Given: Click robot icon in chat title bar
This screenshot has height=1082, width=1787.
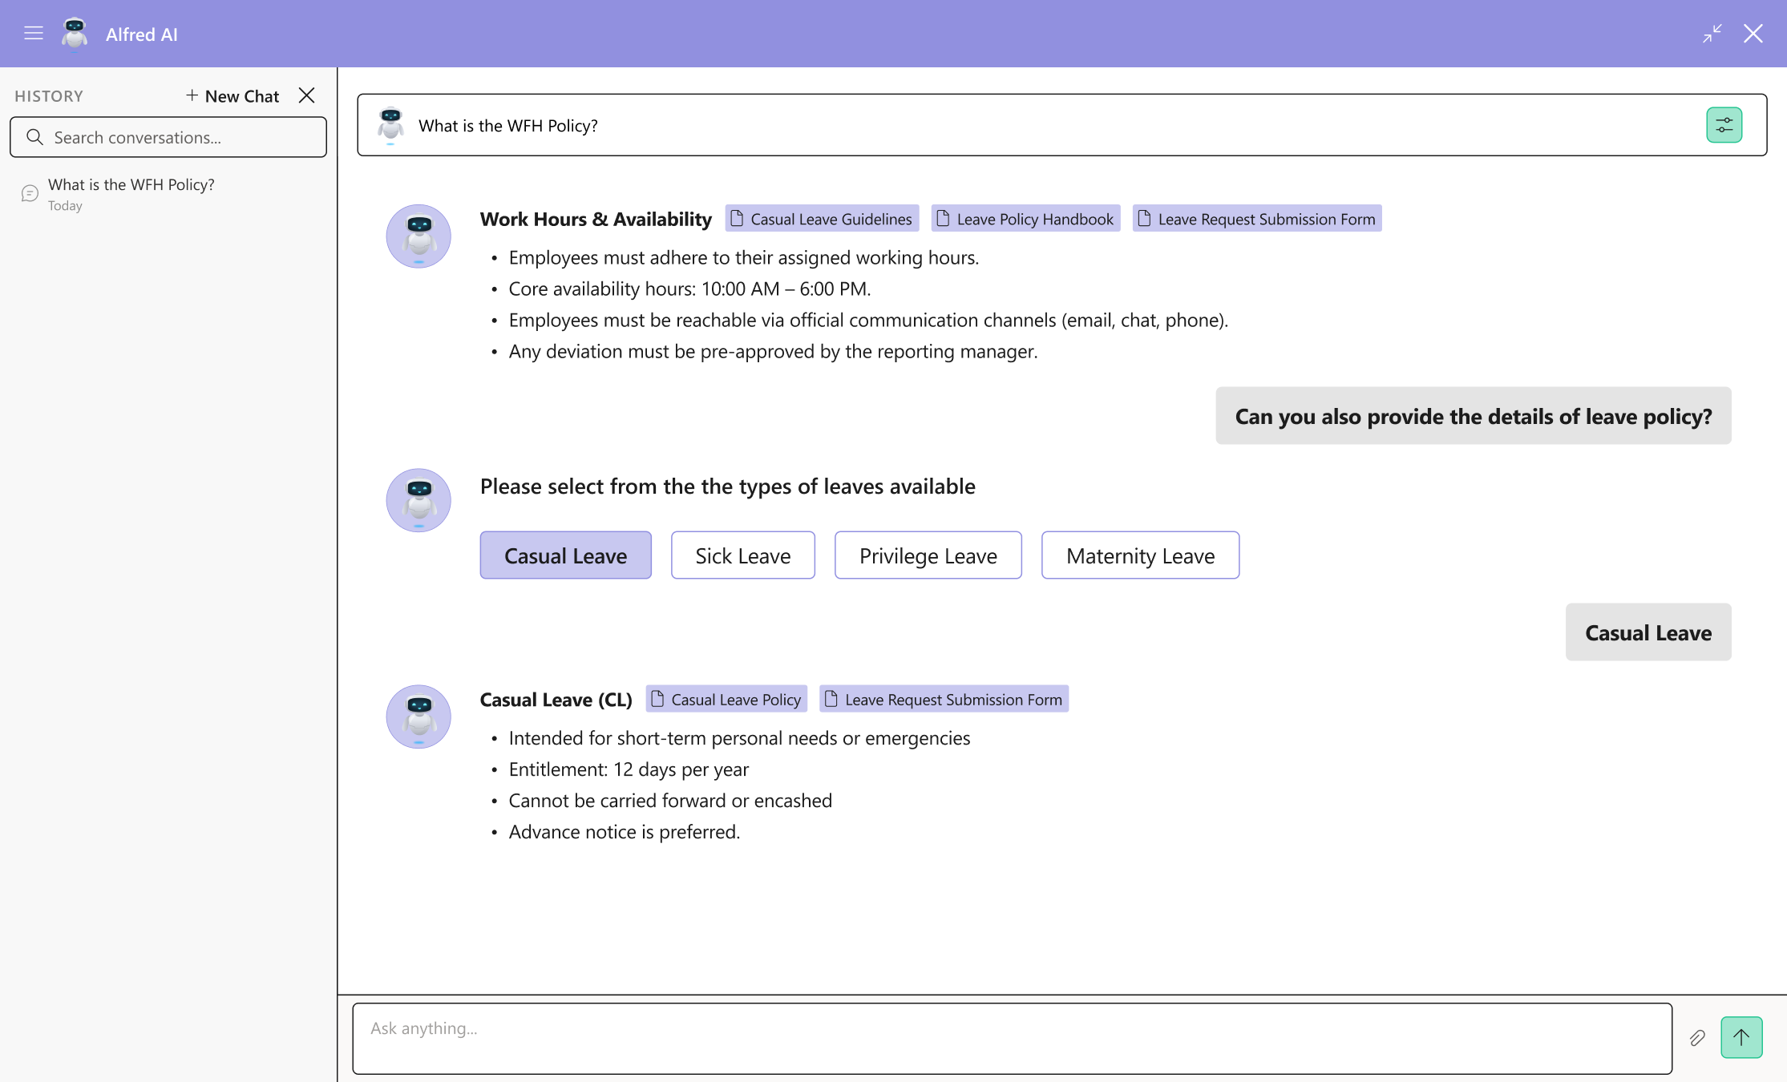Looking at the screenshot, I should [390, 125].
